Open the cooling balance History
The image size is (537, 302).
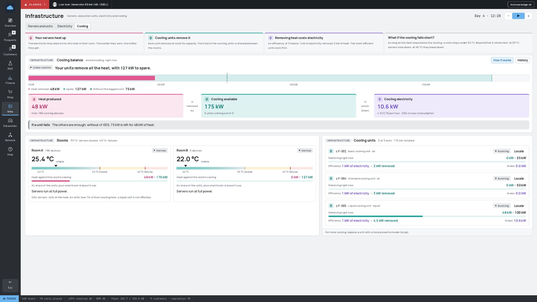523,60
